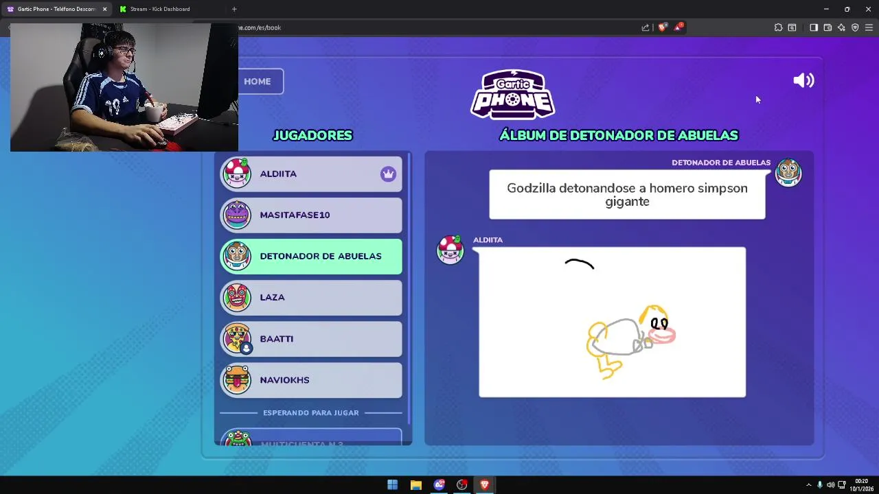Open File Explorer from taskbar
The width and height of the screenshot is (879, 494).
tap(415, 485)
